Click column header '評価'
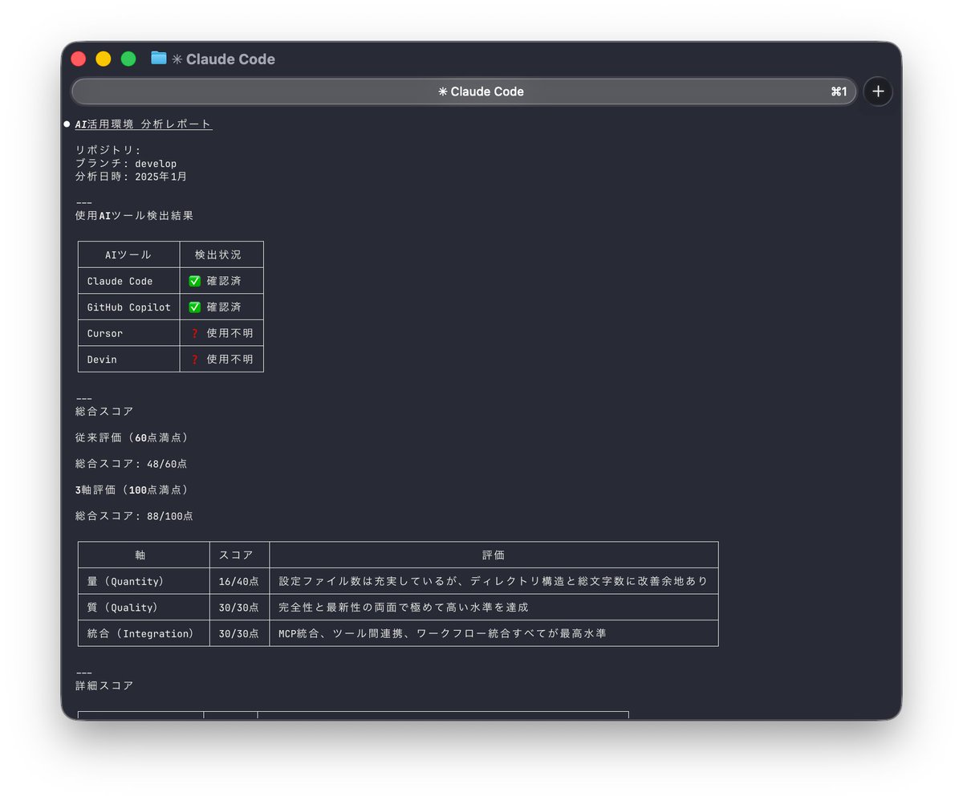 tap(494, 555)
